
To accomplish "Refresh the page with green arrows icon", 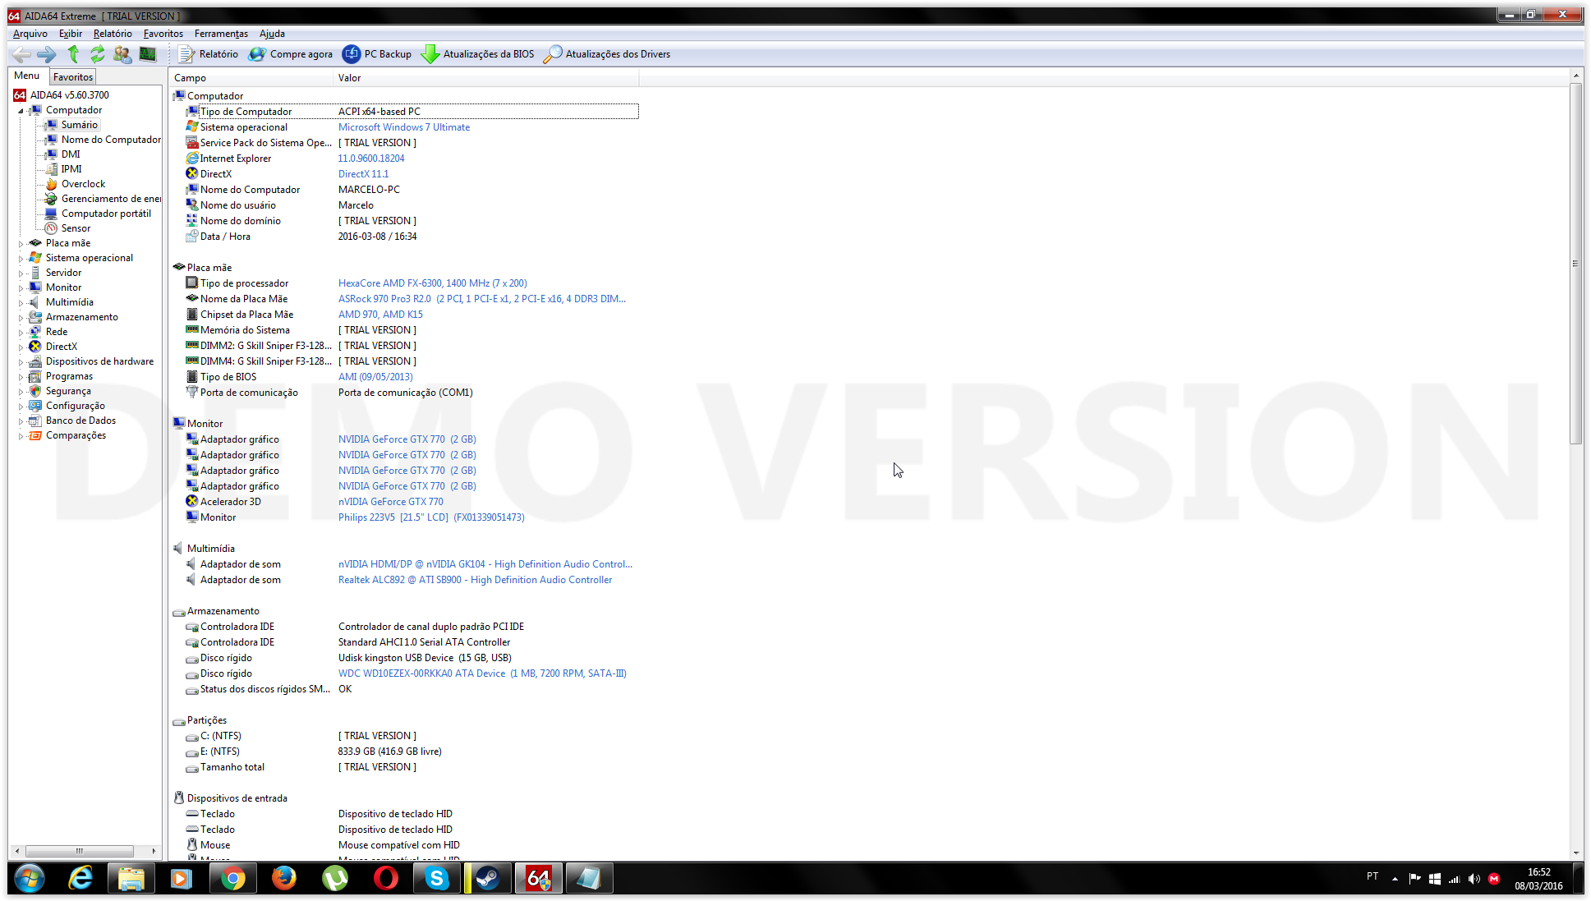I will click(x=97, y=54).
